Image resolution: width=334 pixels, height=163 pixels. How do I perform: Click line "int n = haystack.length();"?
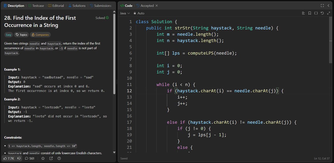click(x=190, y=41)
